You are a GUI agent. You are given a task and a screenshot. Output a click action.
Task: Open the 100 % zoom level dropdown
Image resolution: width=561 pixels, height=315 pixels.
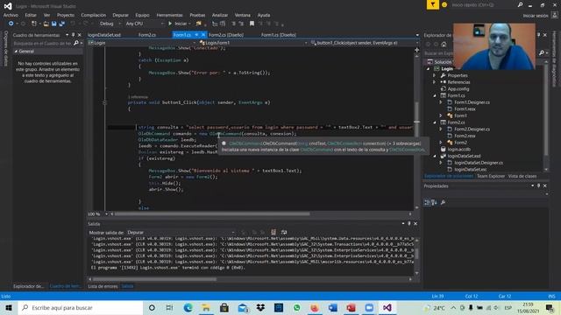click(98, 213)
